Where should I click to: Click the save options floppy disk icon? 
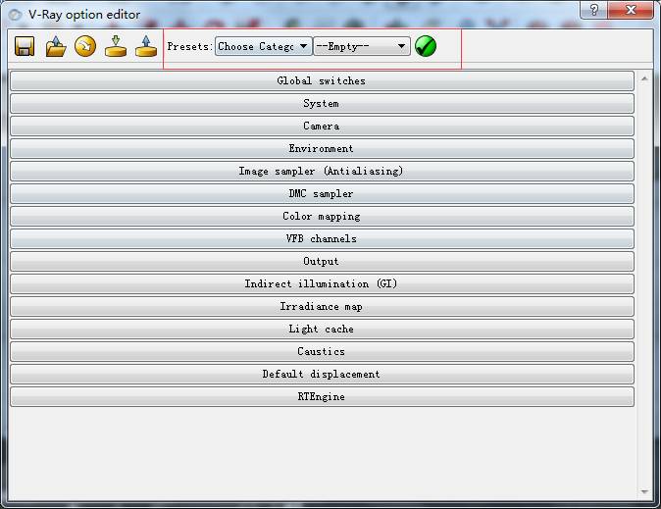[x=25, y=46]
